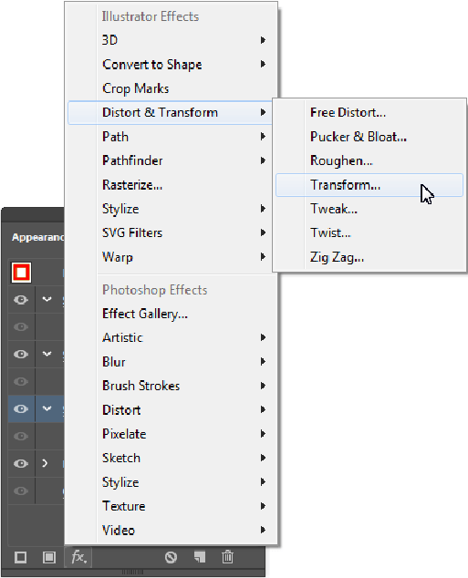Collapse the highlighted row chevron
Image resolution: width=468 pixels, height=578 pixels.
47,408
